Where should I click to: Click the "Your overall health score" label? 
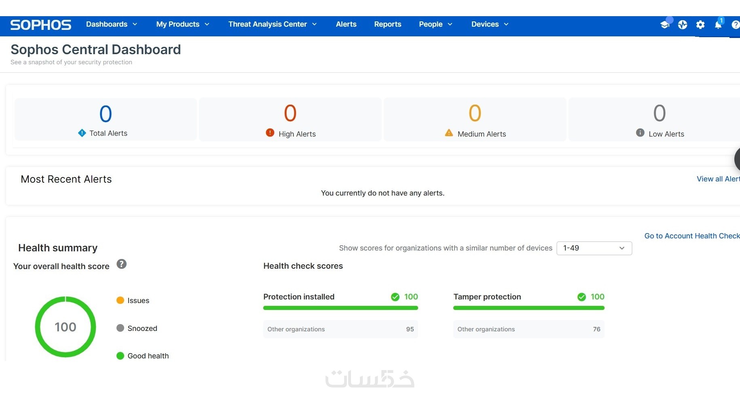click(x=61, y=266)
